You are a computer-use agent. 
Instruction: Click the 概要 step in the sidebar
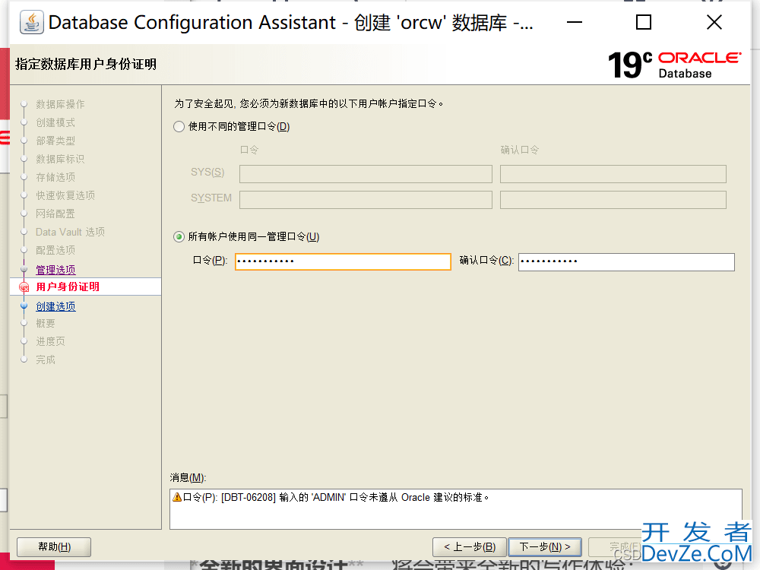pyautogui.click(x=46, y=323)
